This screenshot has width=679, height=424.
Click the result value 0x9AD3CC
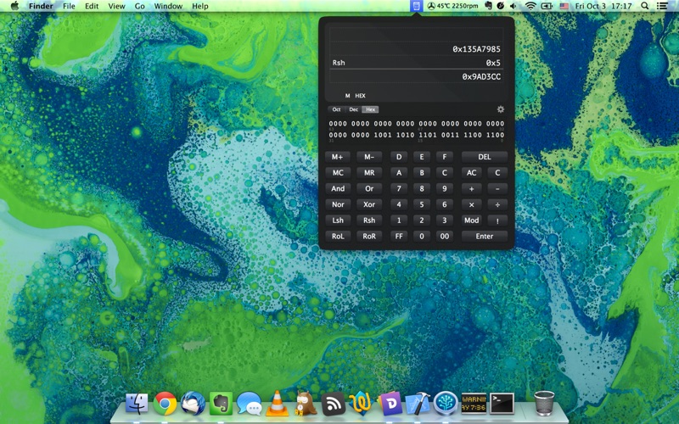[481, 76]
